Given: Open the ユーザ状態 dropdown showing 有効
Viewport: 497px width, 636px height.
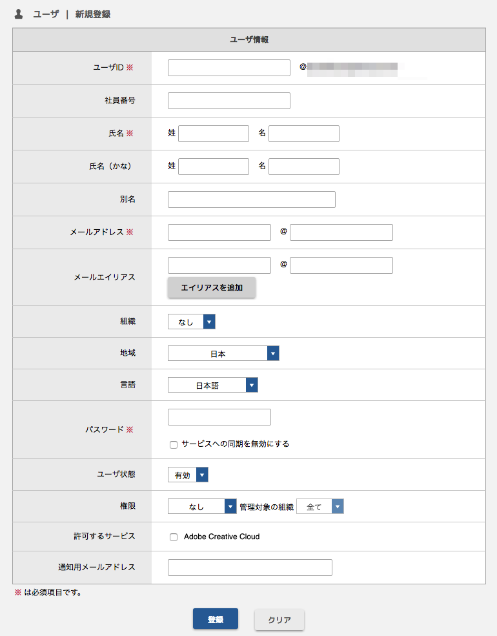Looking at the screenshot, I should coord(188,475).
